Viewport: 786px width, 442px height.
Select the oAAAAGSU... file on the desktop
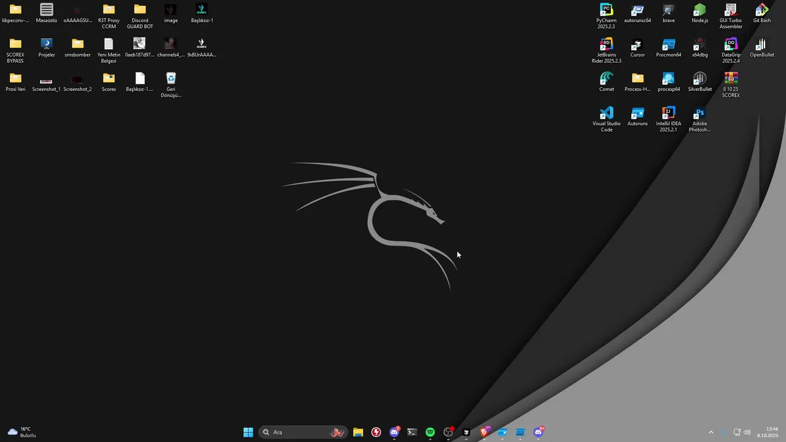pyautogui.click(x=77, y=14)
